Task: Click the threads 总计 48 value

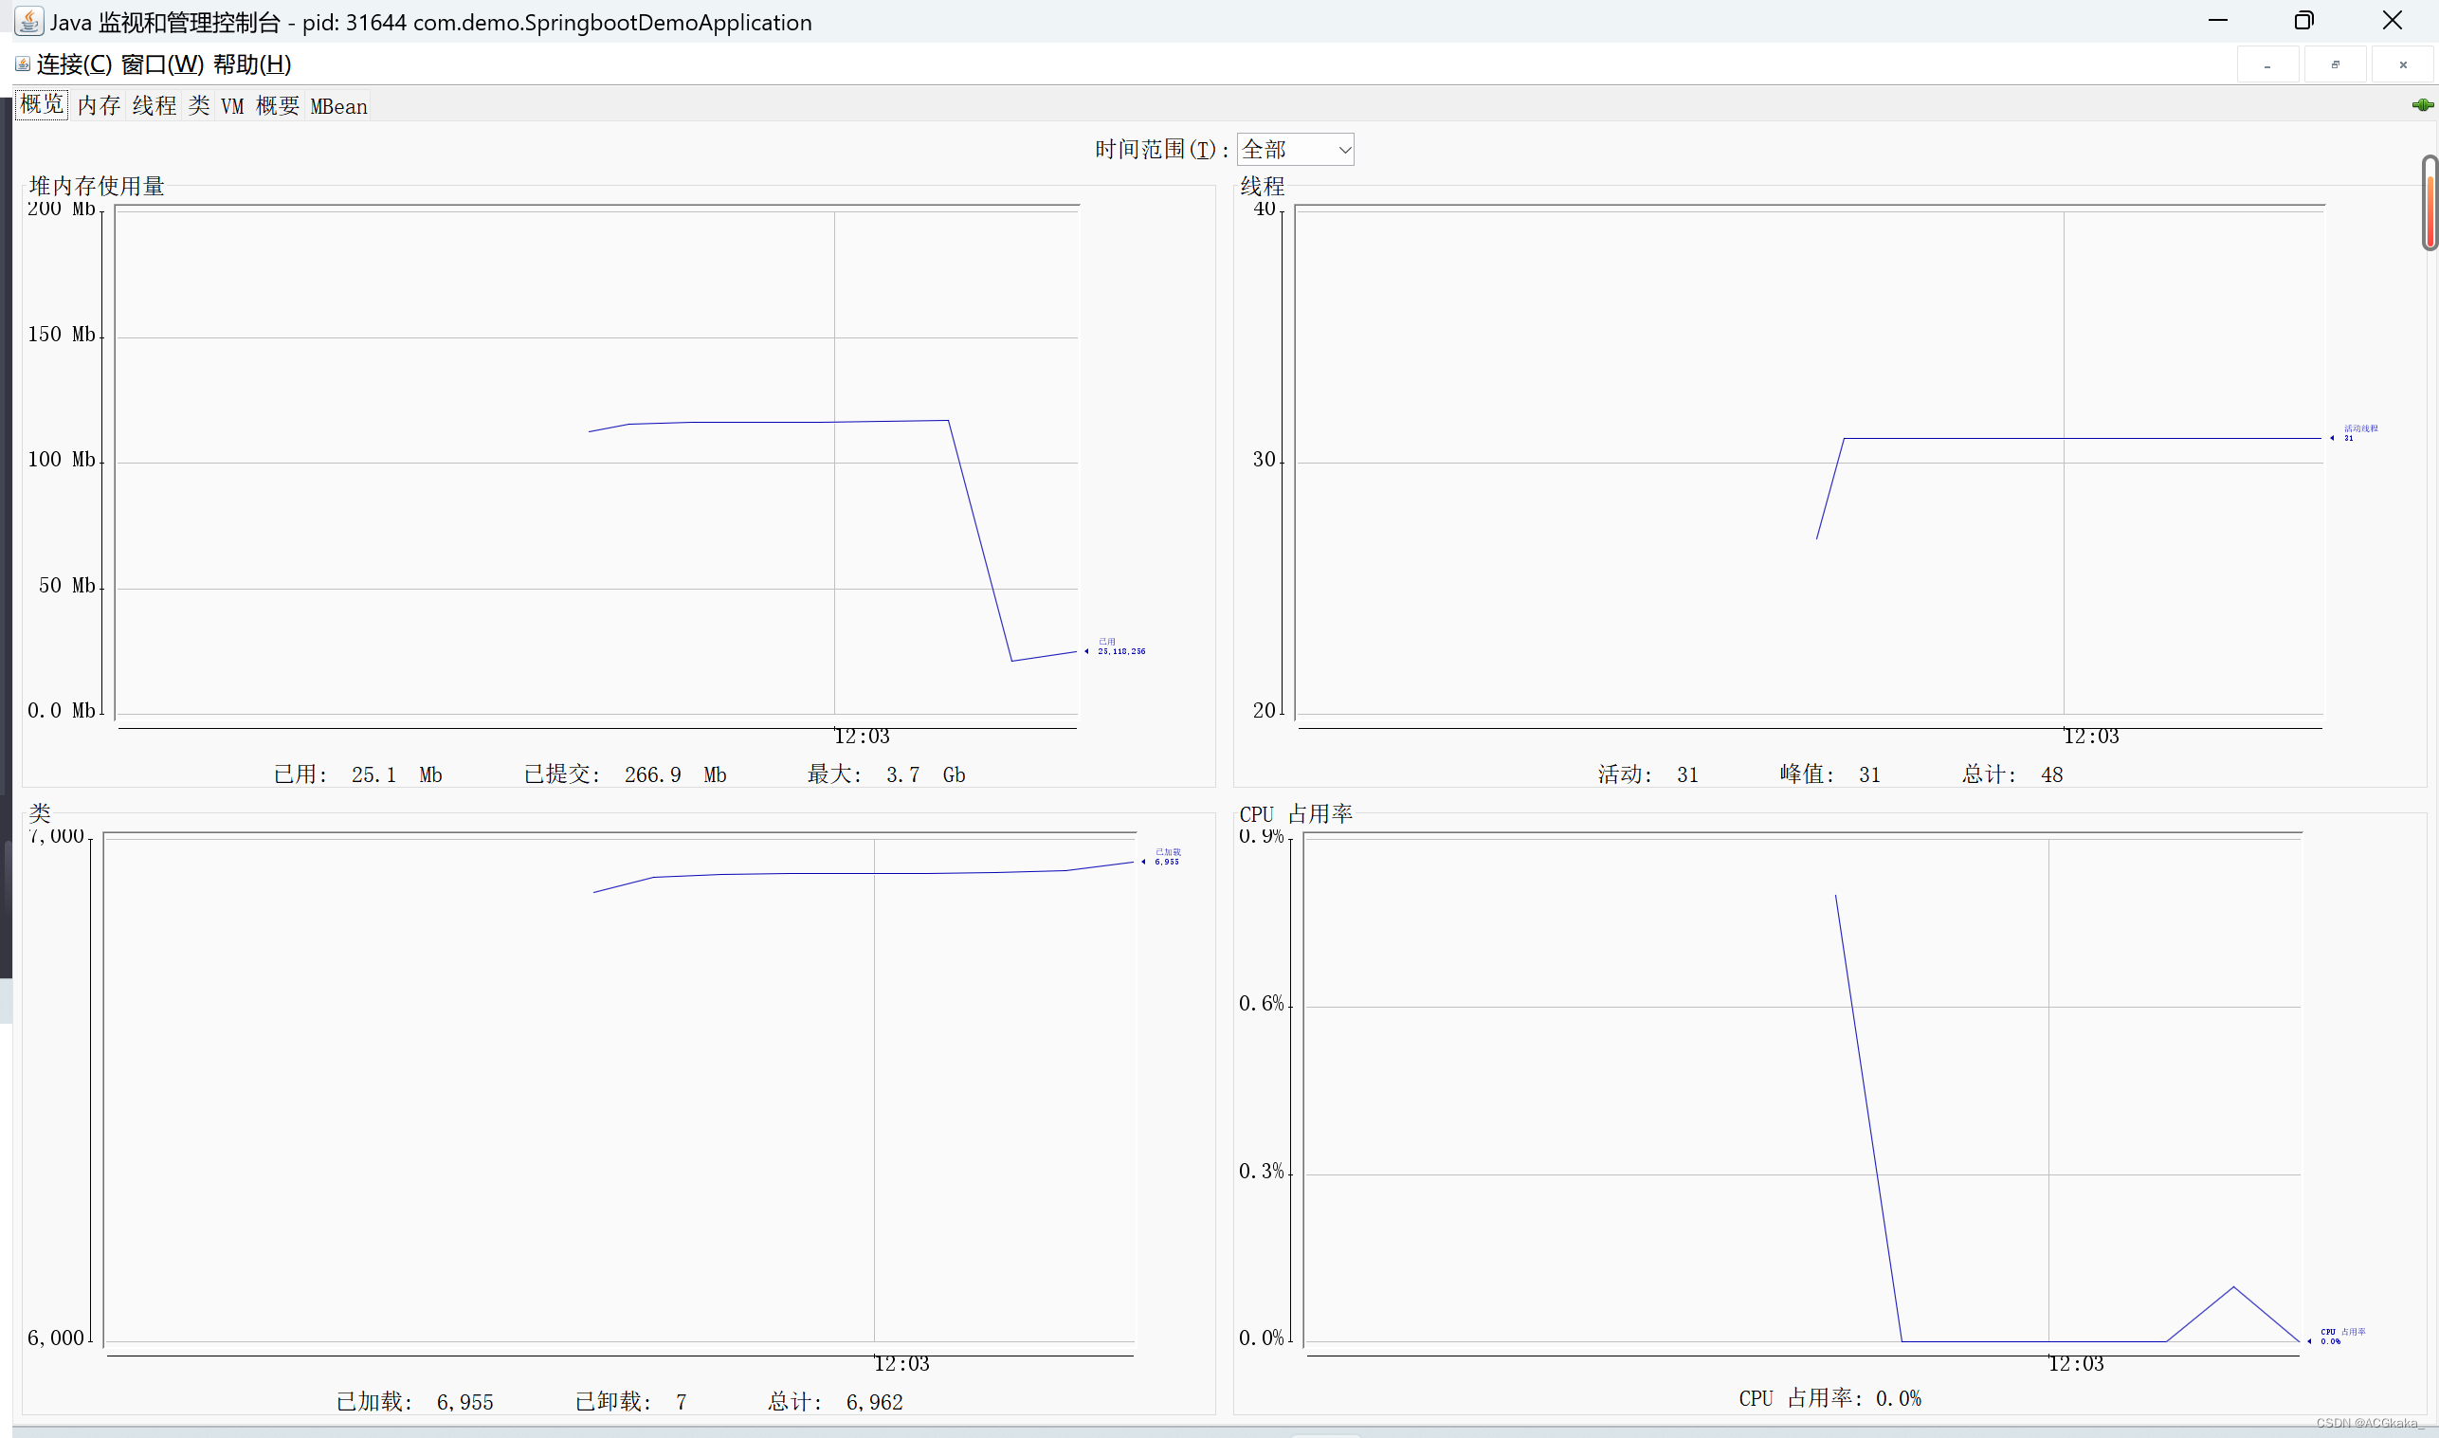Action: (x=2012, y=774)
